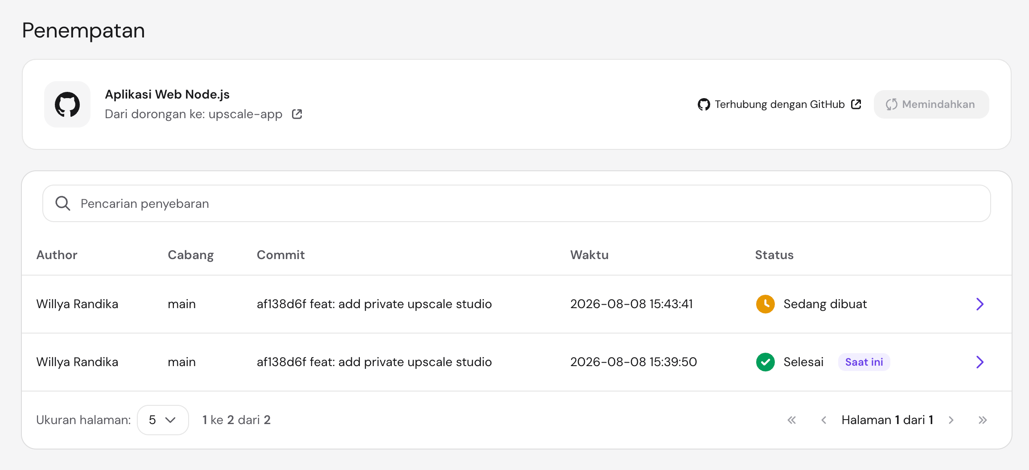The width and height of the screenshot is (1029, 470).
Task: Go to first page double-chevron
Action: tap(792, 420)
